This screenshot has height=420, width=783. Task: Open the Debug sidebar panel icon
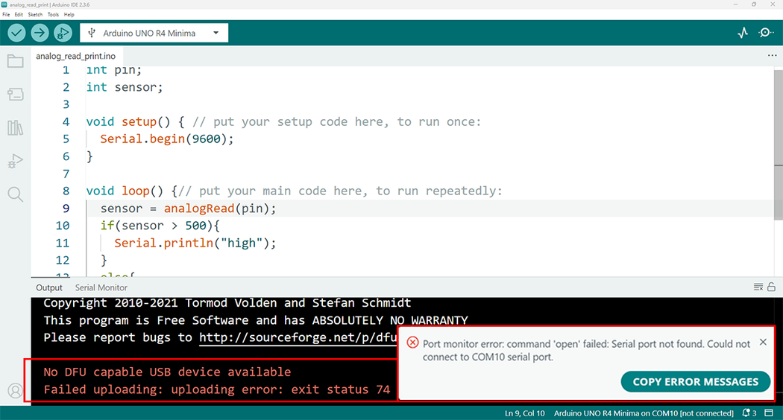pyautogui.click(x=16, y=161)
